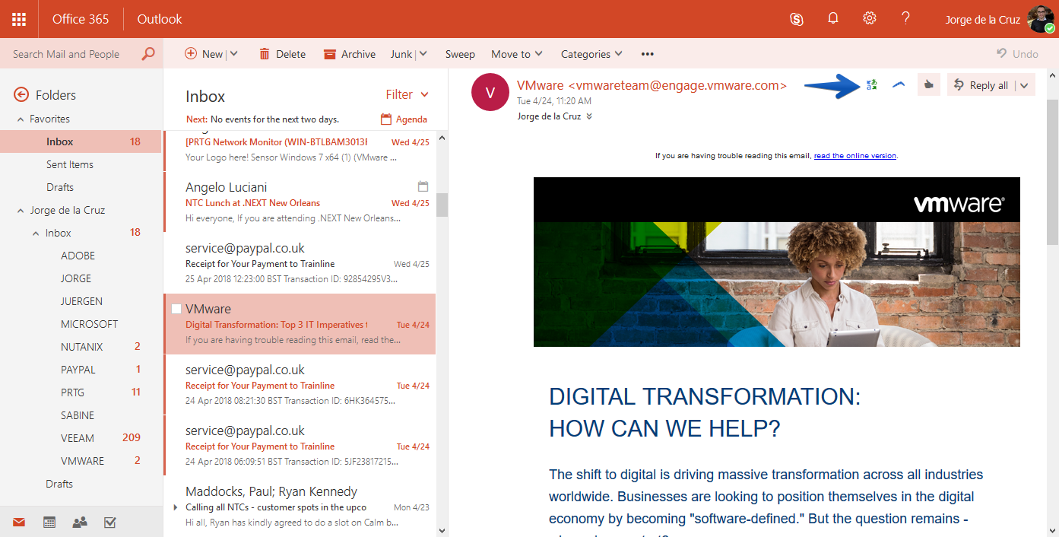This screenshot has height=537, width=1059.
Task: Switch to Calendar in bottom navigation
Action: 49,523
